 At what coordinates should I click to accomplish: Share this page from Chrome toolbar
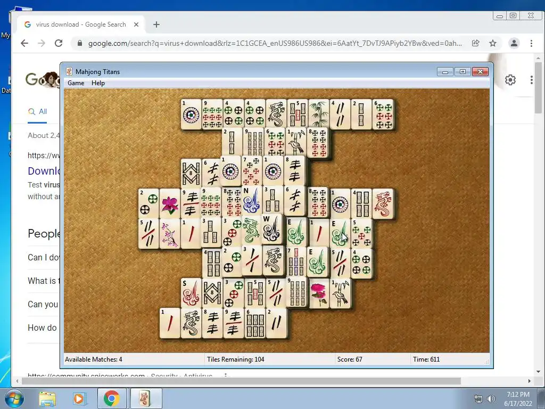pos(475,43)
